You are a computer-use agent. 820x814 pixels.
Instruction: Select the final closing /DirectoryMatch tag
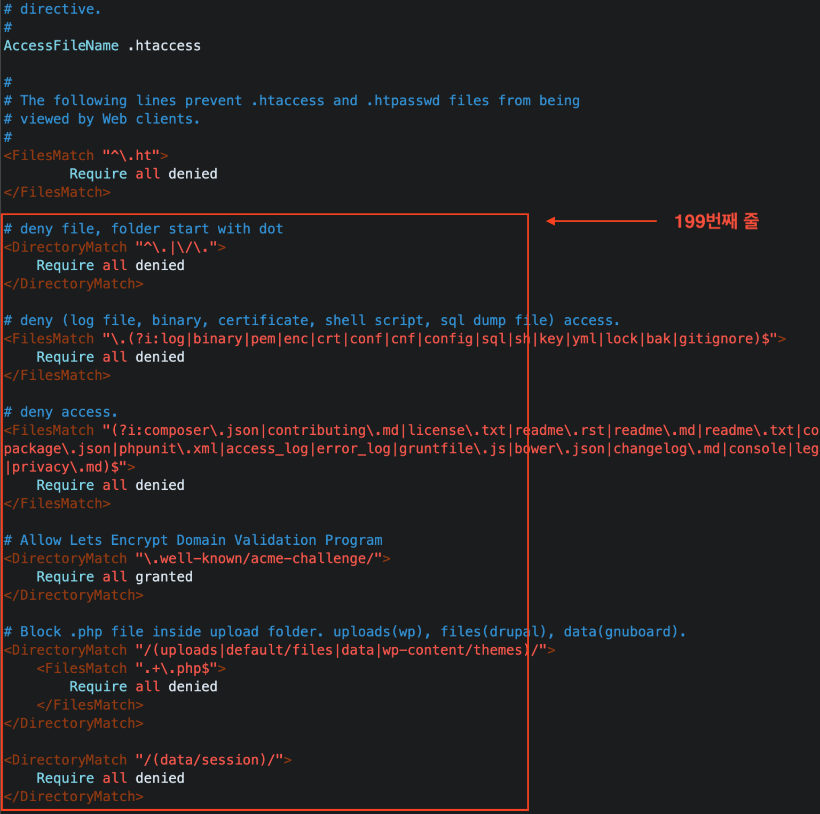[x=73, y=796]
